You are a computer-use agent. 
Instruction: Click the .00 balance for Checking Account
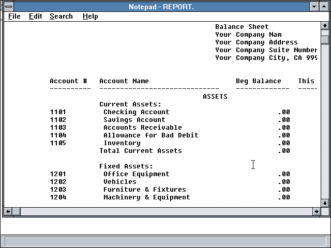tap(283, 112)
